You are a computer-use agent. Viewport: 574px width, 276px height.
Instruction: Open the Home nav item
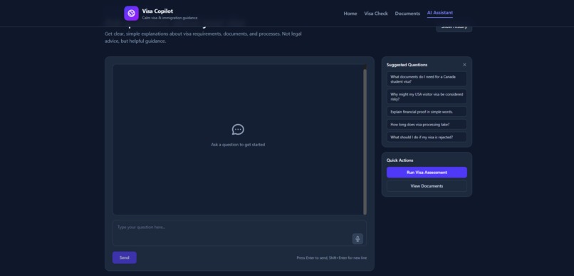pos(350,14)
